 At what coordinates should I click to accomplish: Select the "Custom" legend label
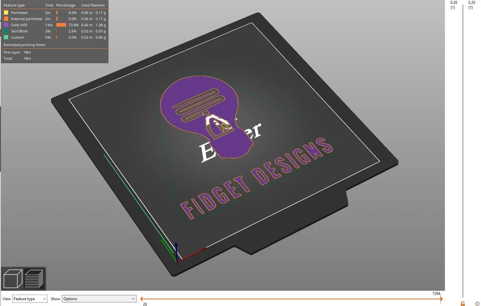tap(18, 37)
